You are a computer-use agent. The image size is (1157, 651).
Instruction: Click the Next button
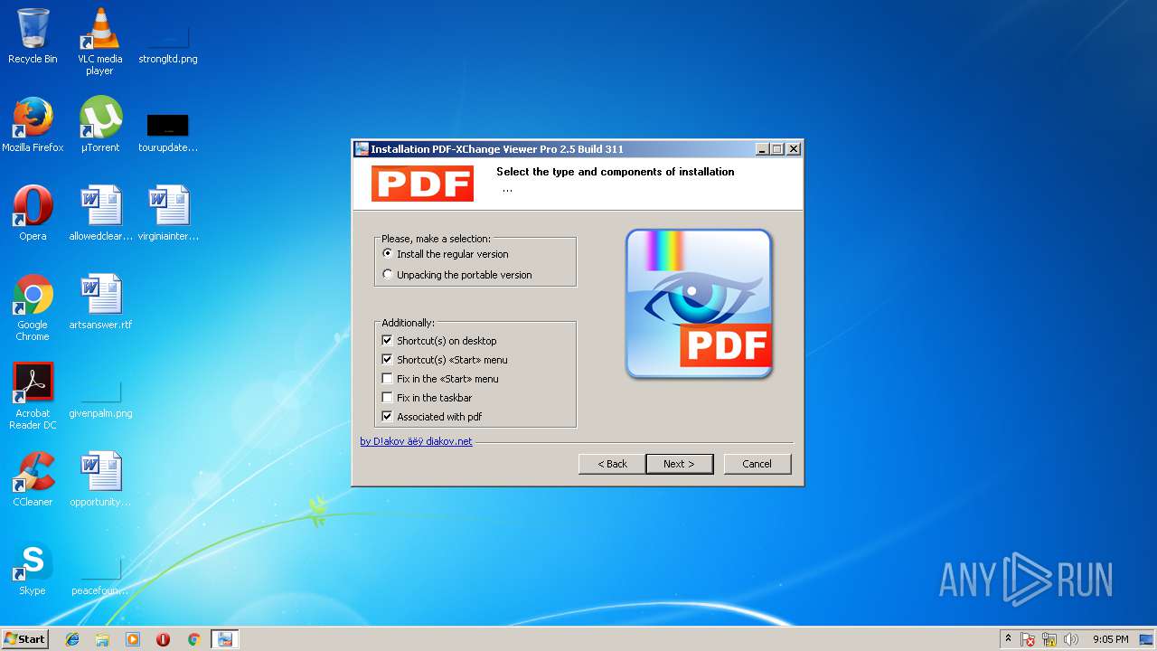(679, 464)
